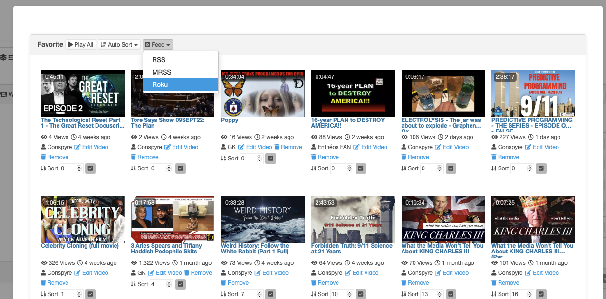Open the Feed dropdown button
The height and width of the screenshot is (299, 606).
pyautogui.click(x=158, y=45)
